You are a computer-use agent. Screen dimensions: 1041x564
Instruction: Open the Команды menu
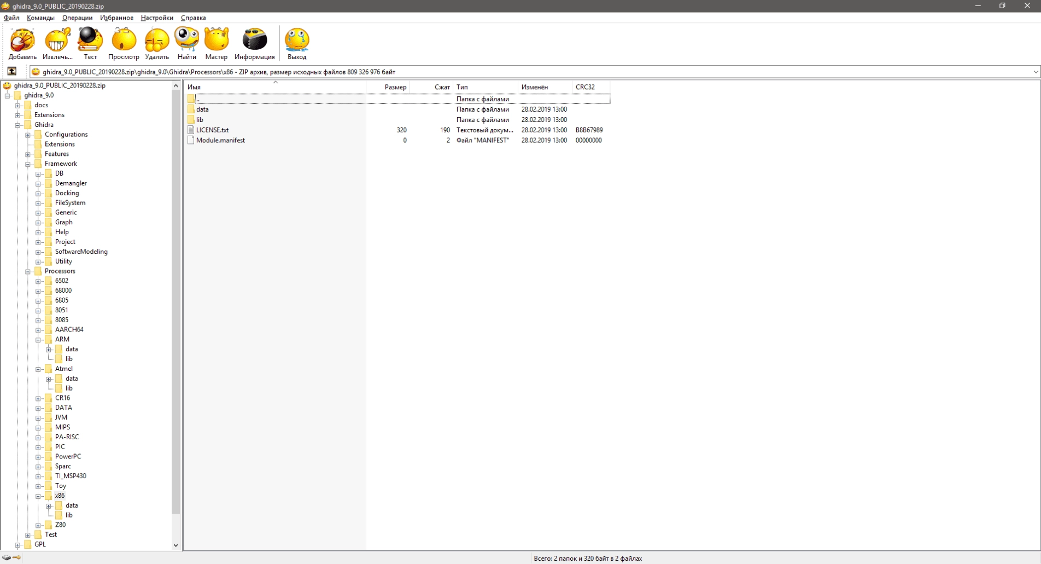tap(40, 18)
